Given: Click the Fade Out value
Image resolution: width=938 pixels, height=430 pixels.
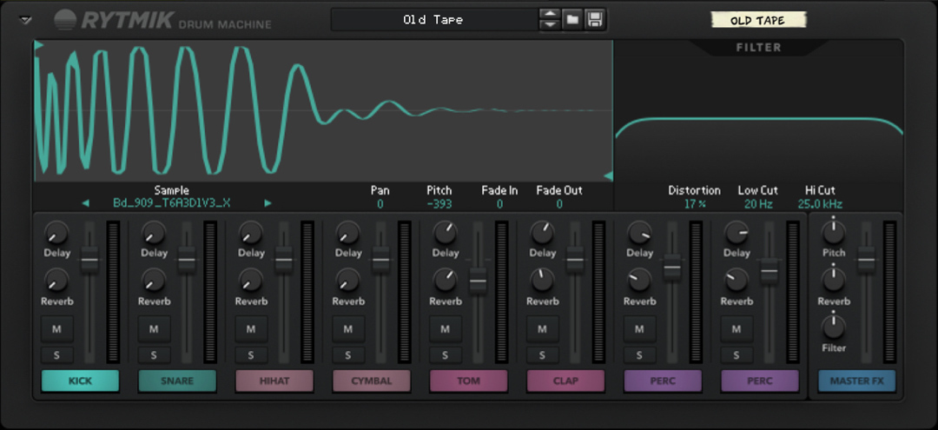Looking at the screenshot, I should click(559, 204).
